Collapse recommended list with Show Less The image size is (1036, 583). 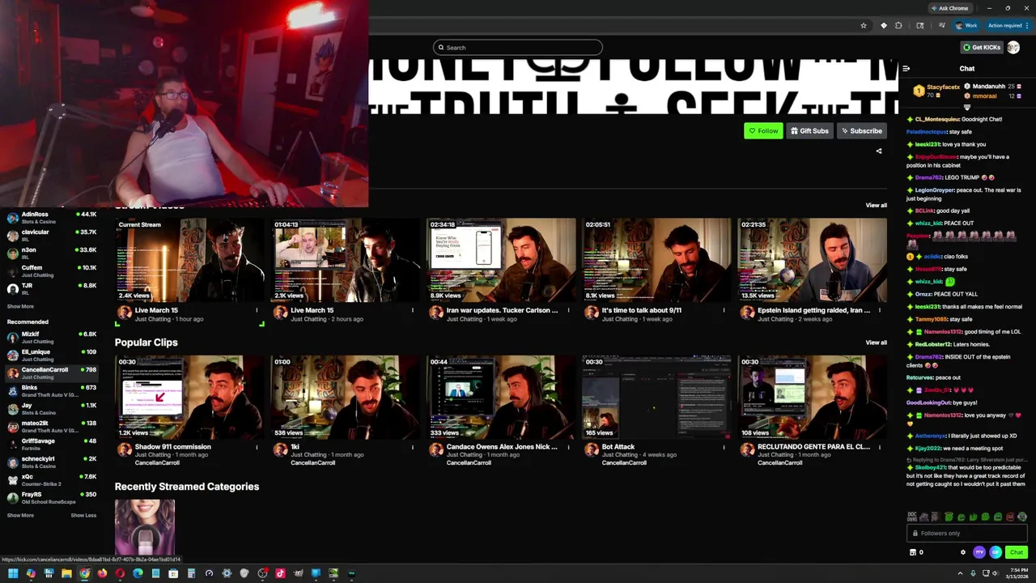click(x=83, y=515)
